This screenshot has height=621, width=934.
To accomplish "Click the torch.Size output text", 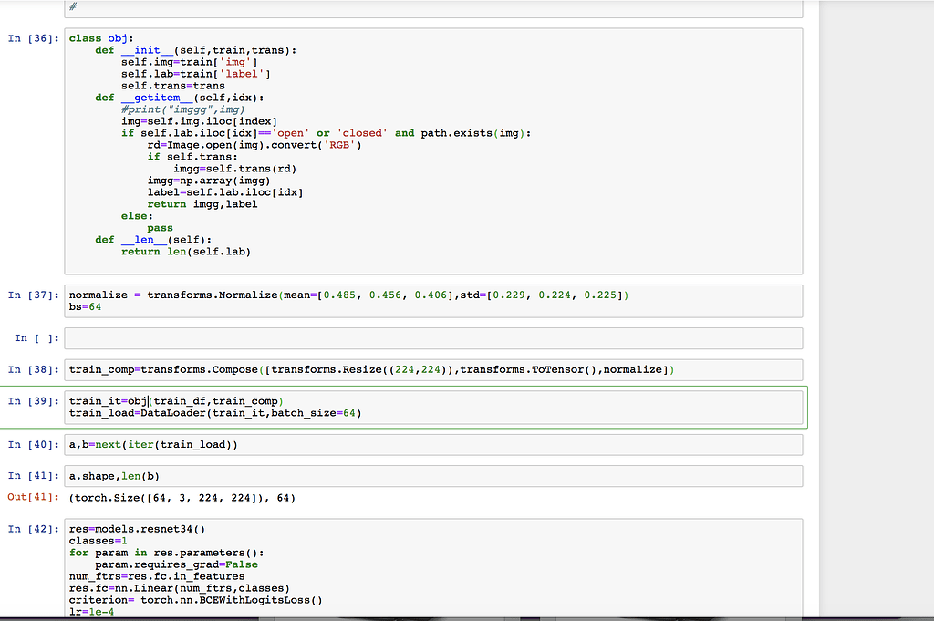I will pyautogui.click(x=182, y=498).
